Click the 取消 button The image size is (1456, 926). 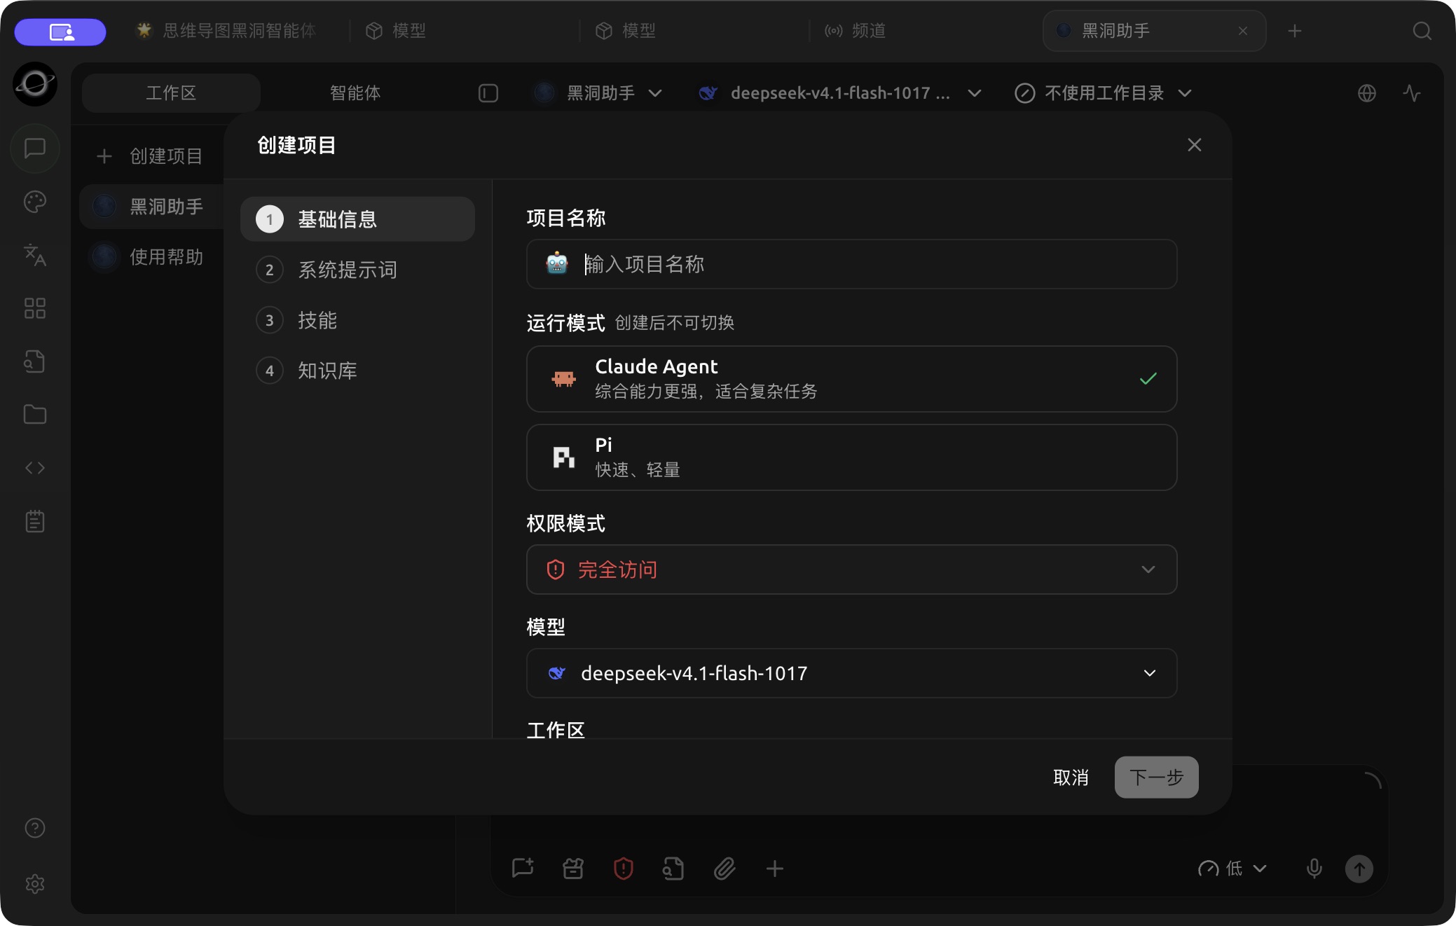coord(1071,778)
